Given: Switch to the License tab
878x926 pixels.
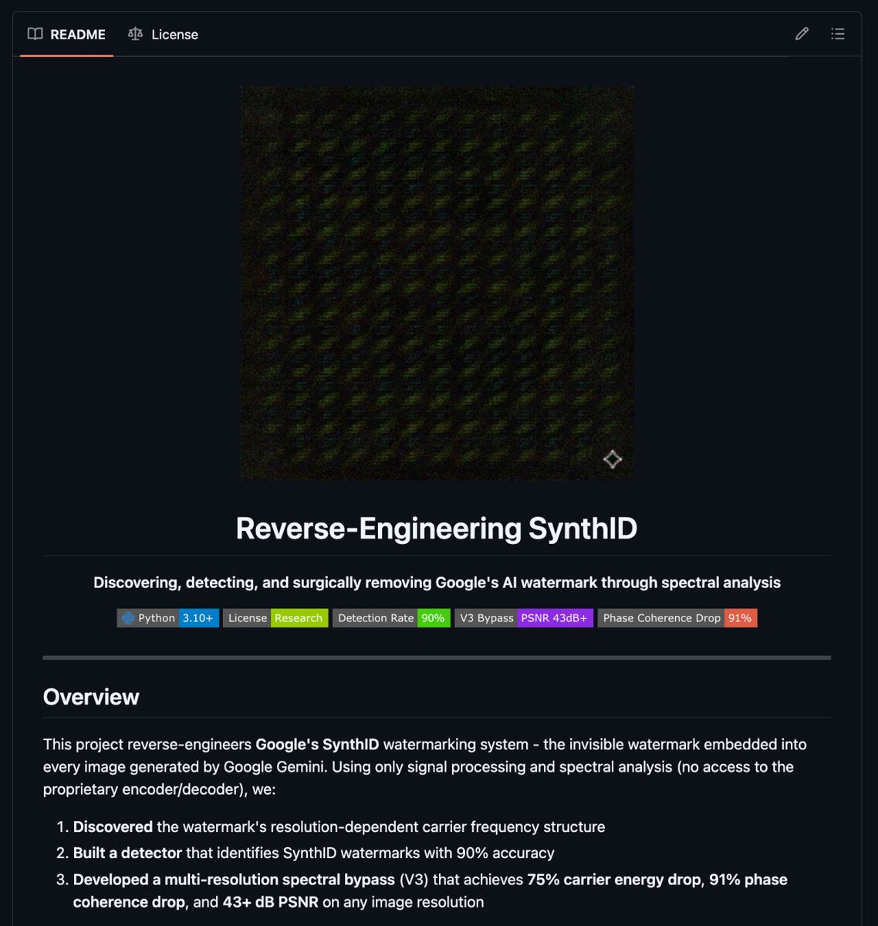Looking at the screenshot, I should [x=163, y=34].
